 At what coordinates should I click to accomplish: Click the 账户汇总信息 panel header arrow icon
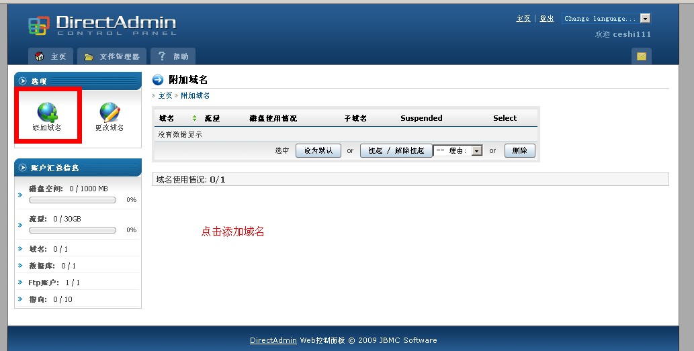pyautogui.click(x=23, y=168)
